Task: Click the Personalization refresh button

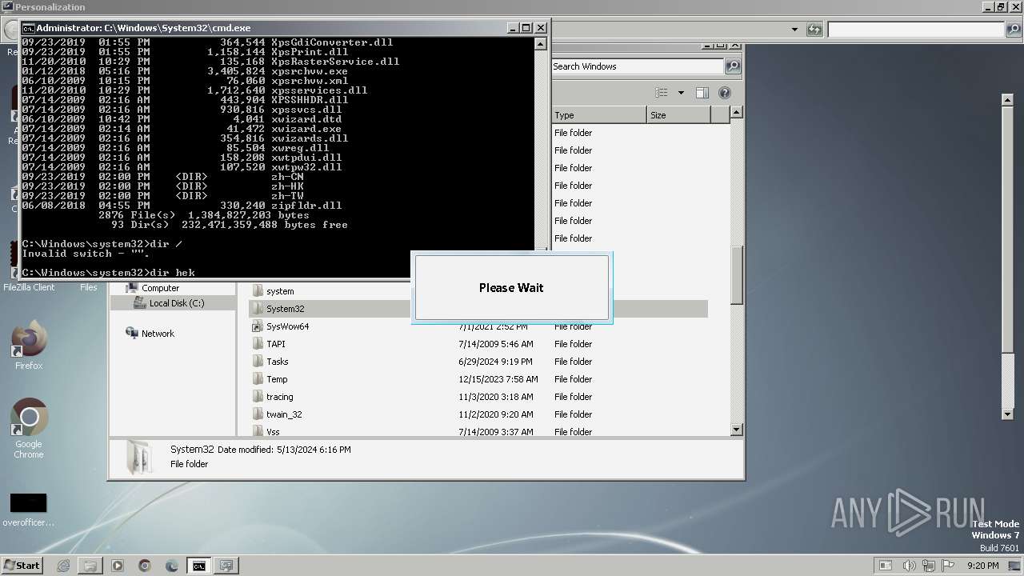Action: pyautogui.click(x=814, y=30)
